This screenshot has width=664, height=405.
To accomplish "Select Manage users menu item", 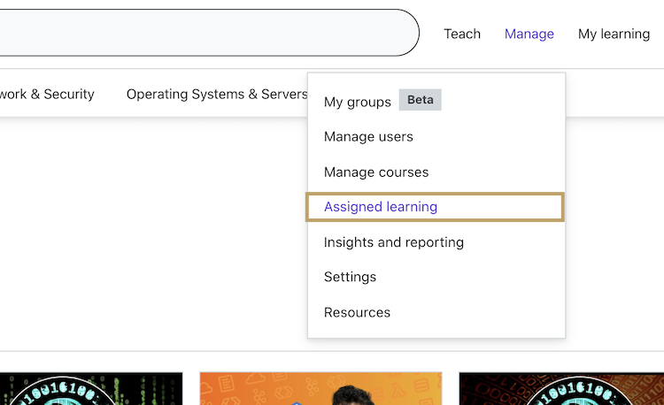I will click(x=368, y=137).
